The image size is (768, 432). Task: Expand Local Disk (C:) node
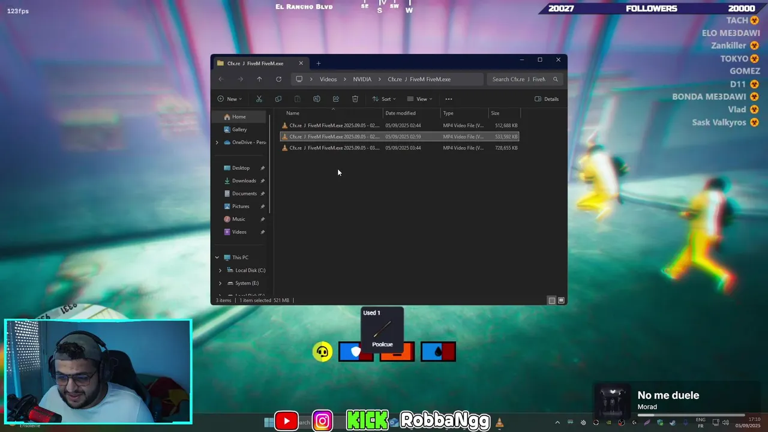(x=220, y=271)
